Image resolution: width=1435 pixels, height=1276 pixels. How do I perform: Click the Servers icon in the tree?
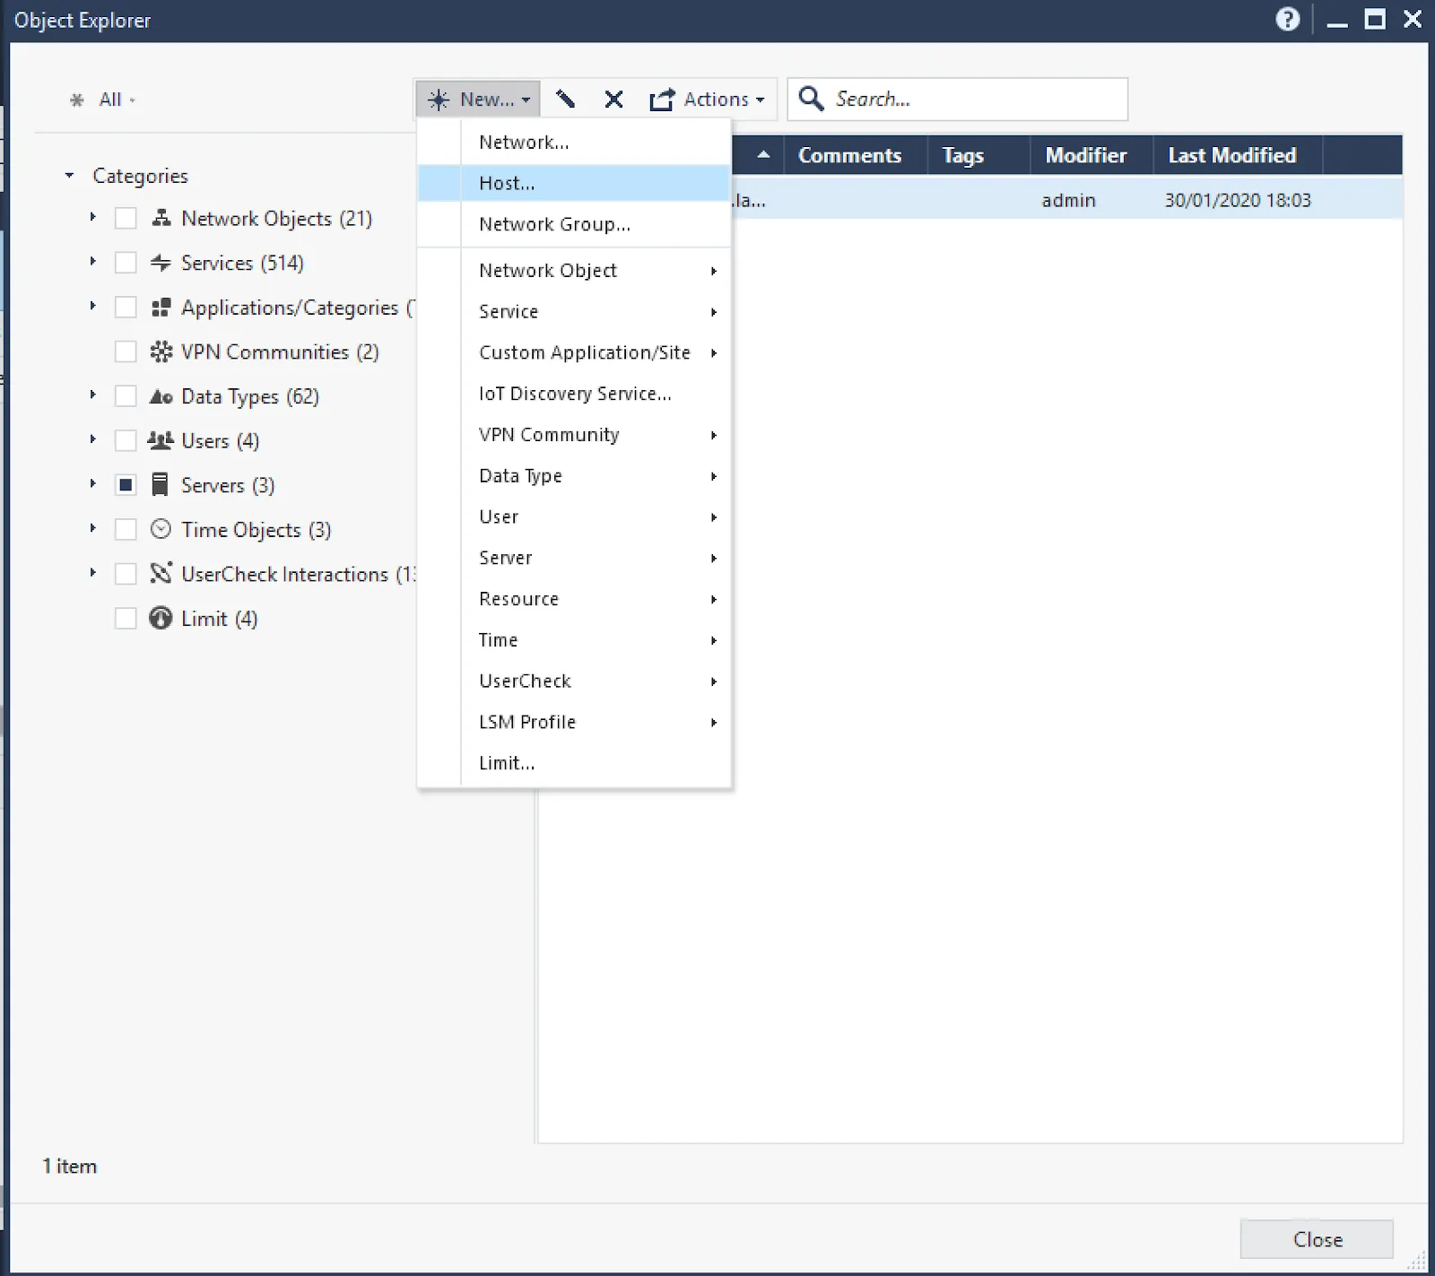coord(161,484)
